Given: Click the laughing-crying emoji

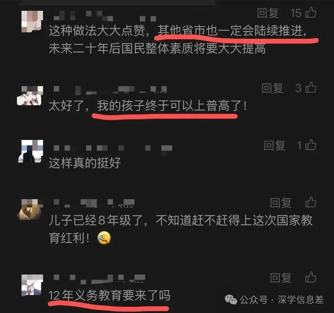Looking at the screenshot, I should pos(104,238).
